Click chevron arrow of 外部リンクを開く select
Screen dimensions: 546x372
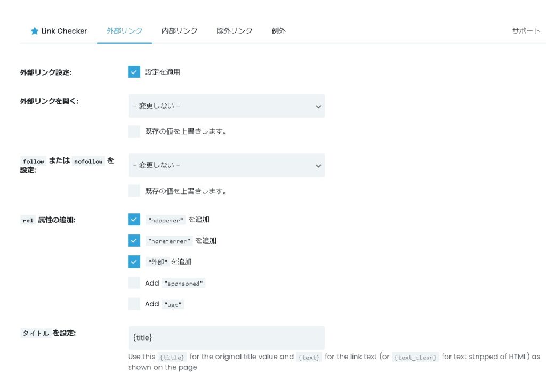(318, 107)
